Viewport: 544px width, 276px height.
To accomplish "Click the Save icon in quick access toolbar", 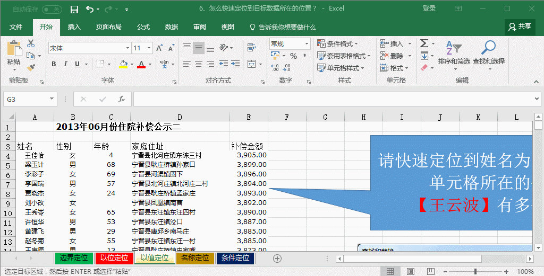I will (74, 10).
